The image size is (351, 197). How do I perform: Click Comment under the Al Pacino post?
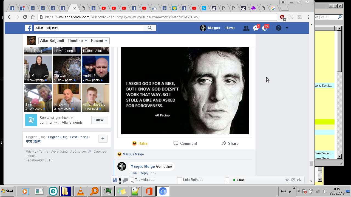click(x=185, y=143)
